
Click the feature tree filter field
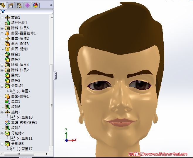click(27, 11)
